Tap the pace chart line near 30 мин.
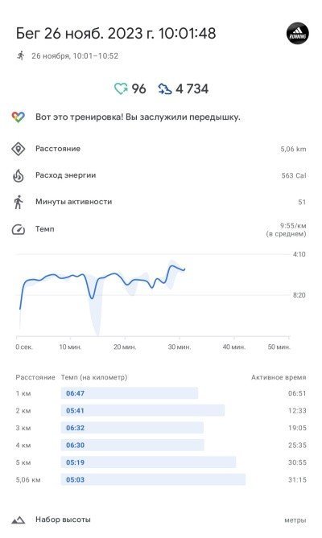 tap(179, 269)
